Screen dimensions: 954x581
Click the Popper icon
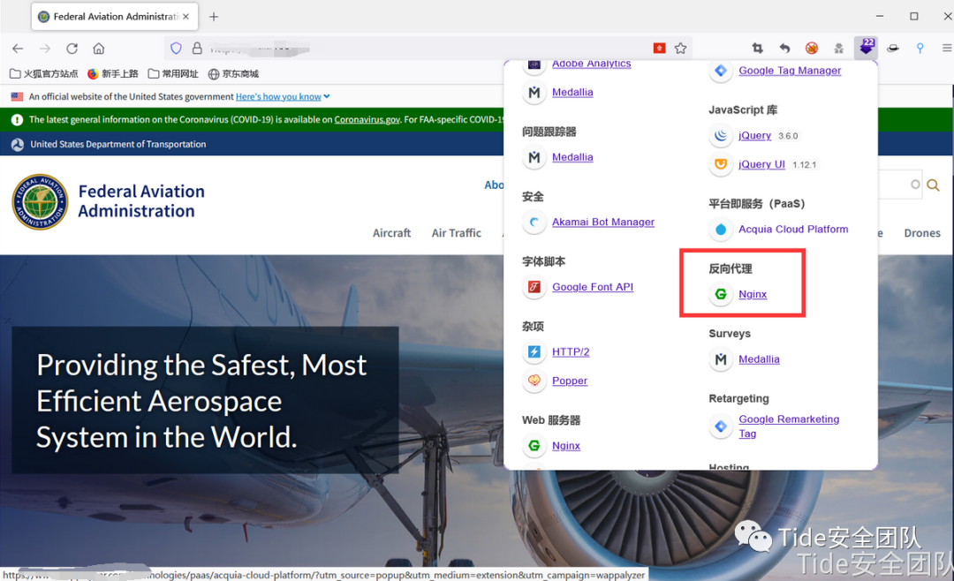point(534,381)
